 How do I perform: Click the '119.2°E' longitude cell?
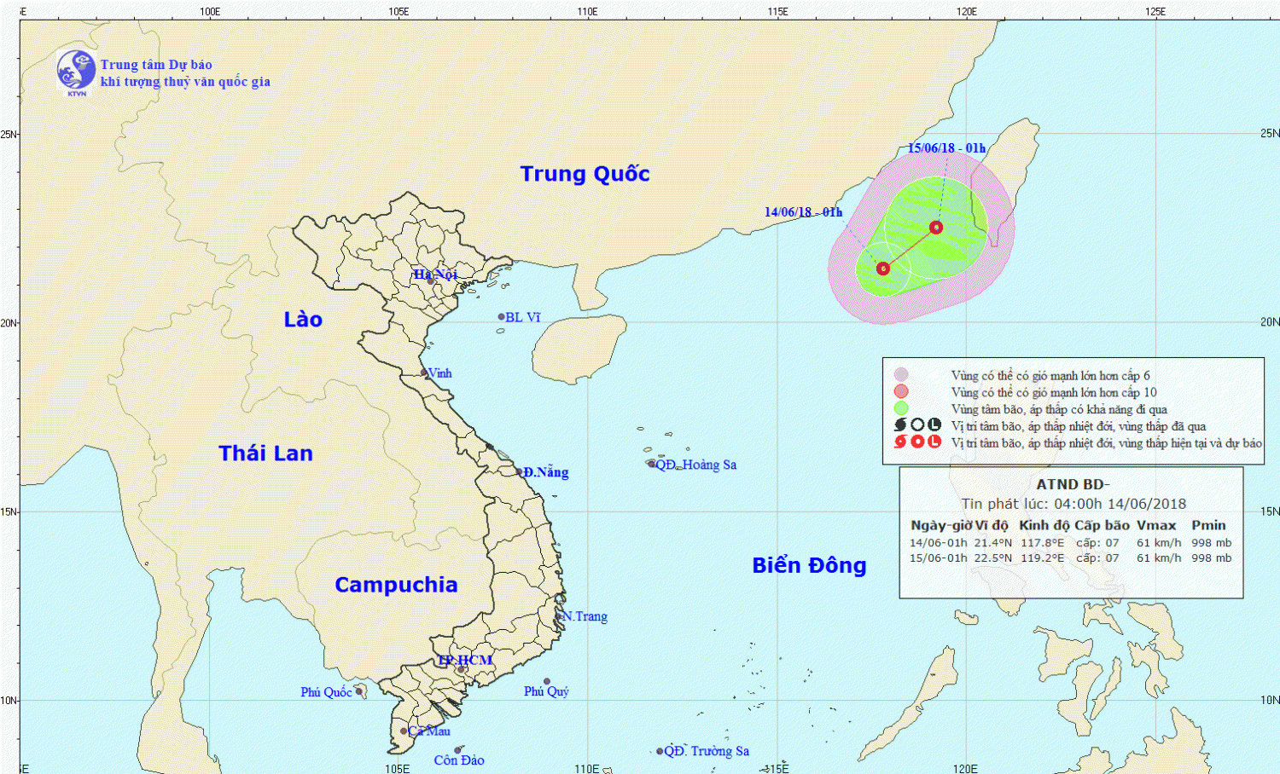1043,558
